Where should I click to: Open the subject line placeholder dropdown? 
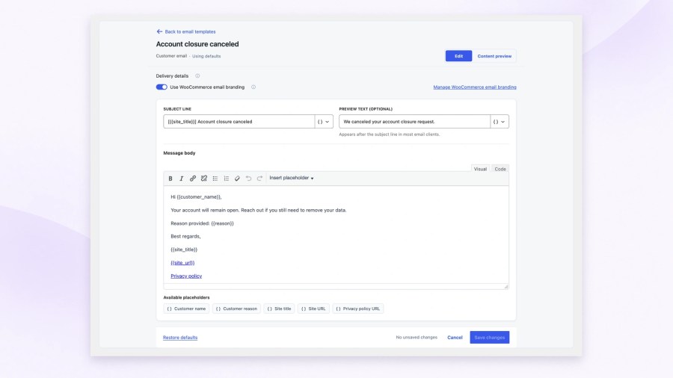(324, 122)
